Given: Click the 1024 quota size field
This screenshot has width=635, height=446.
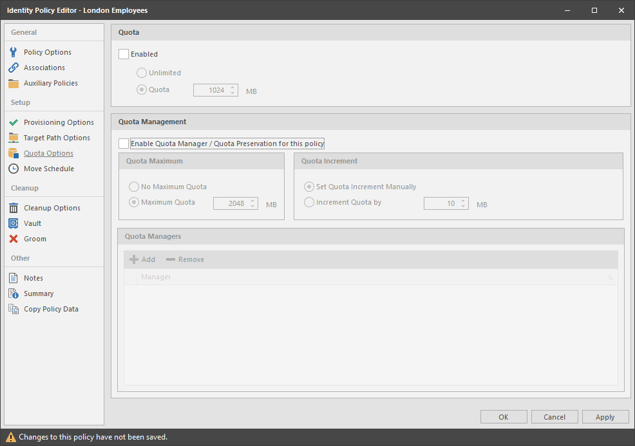Looking at the screenshot, I should coord(216,90).
